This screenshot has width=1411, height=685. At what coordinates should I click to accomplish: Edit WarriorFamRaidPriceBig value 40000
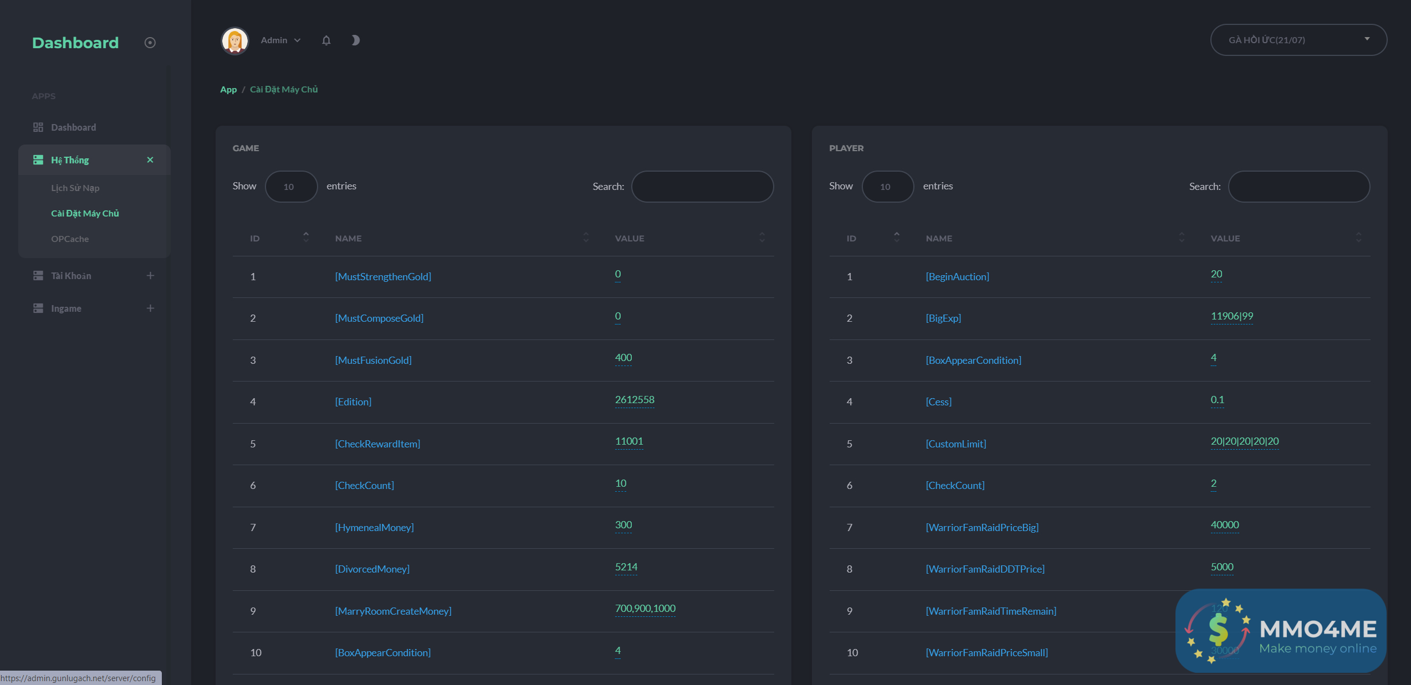pyautogui.click(x=1225, y=525)
